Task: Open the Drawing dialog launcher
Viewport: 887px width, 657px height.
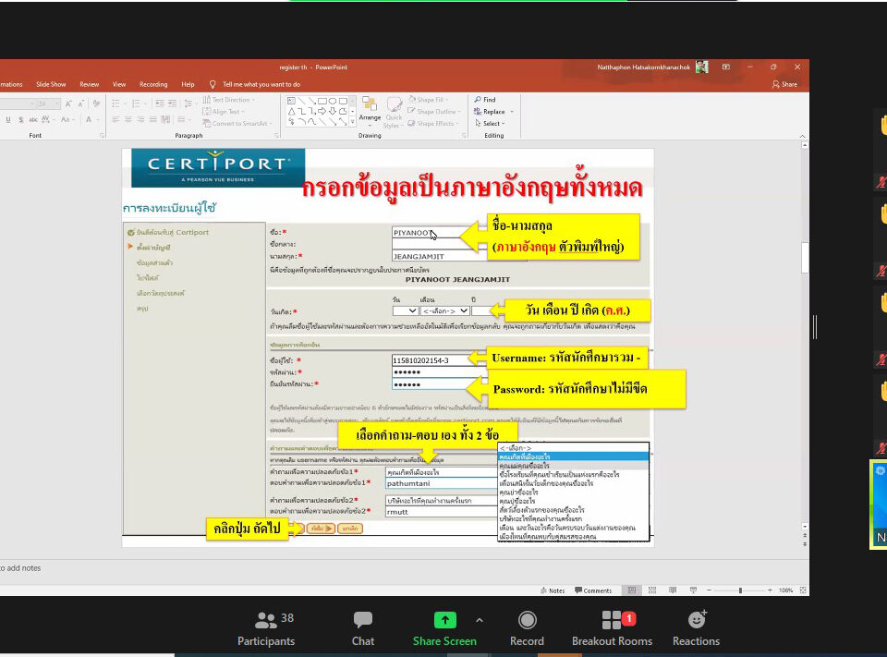Action: coord(464,135)
